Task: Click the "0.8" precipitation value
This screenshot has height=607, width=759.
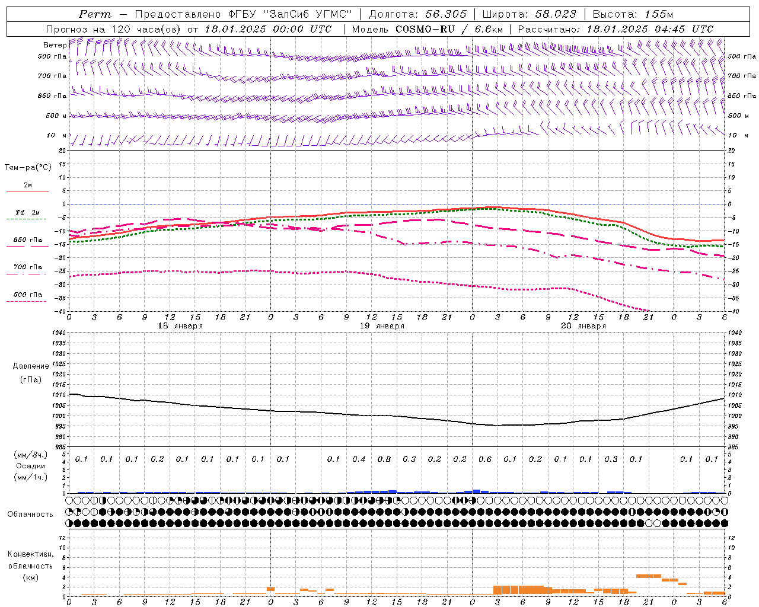Action: [x=384, y=459]
